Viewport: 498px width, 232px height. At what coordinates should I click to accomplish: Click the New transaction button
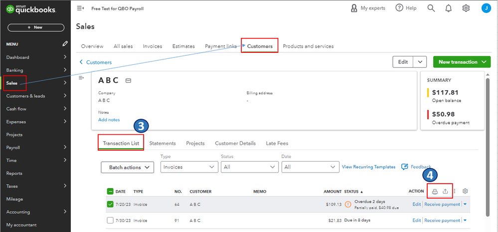click(x=462, y=62)
